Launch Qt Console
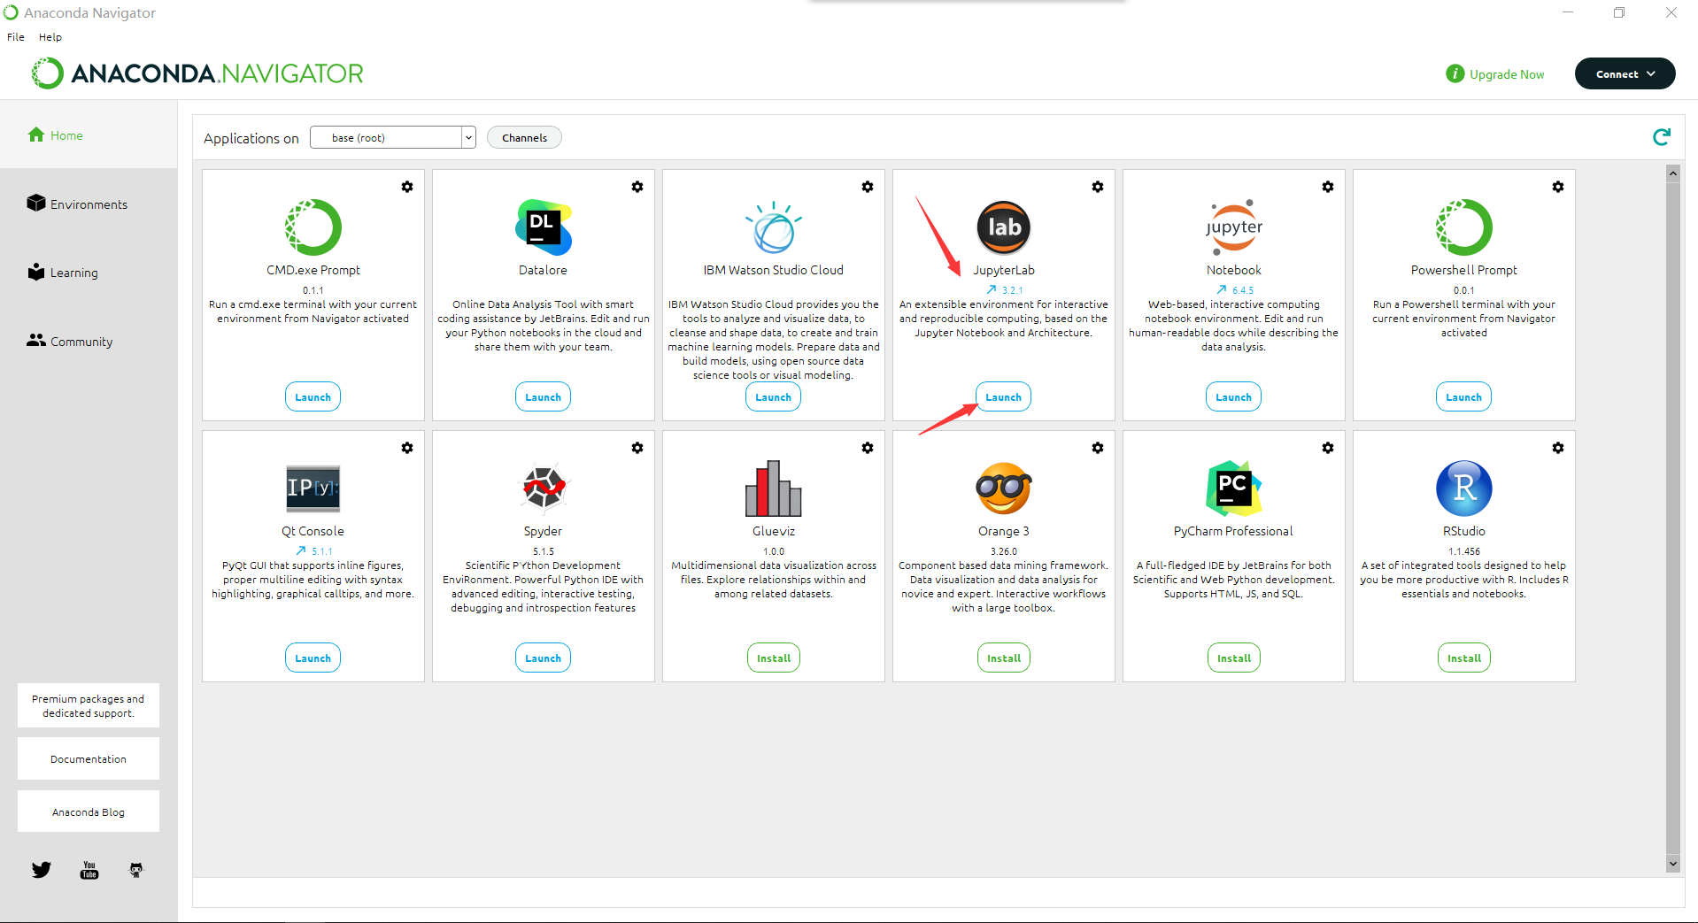 tap(313, 658)
